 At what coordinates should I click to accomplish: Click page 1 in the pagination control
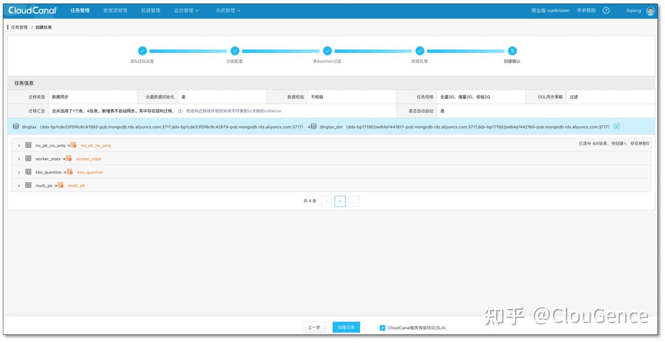tap(340, 201)
